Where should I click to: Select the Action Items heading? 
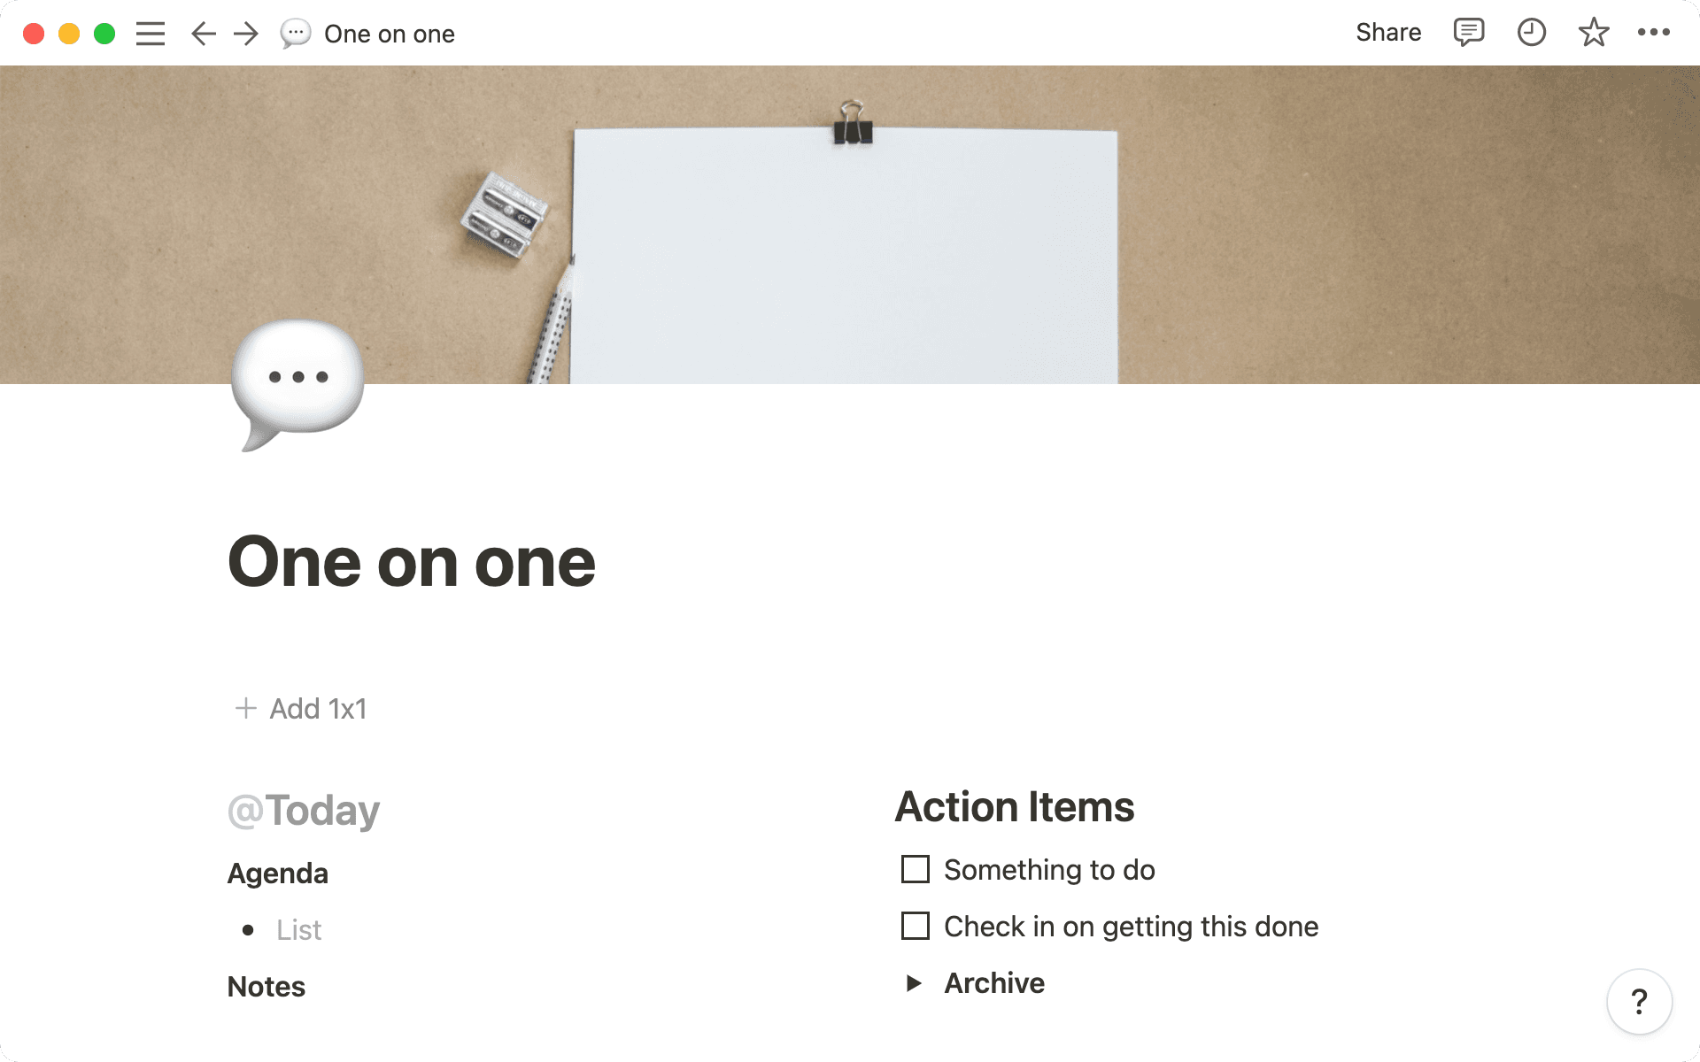tap(1015, 806)
